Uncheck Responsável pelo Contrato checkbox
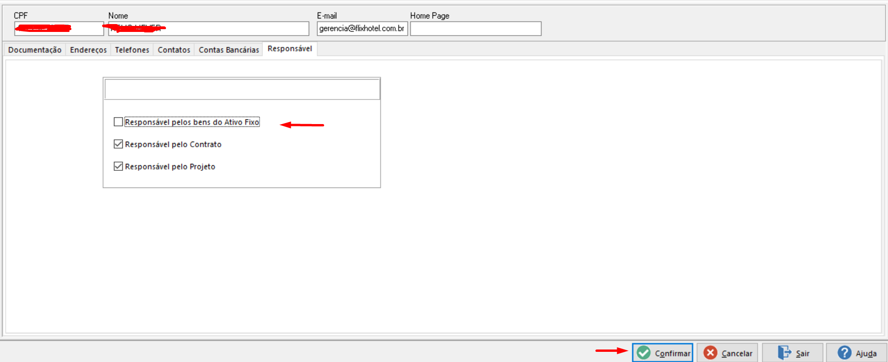 coord(118,144)
